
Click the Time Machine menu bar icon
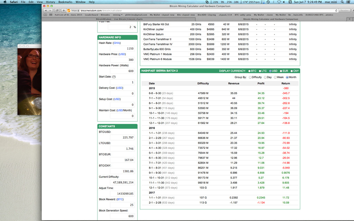[268, 2]
